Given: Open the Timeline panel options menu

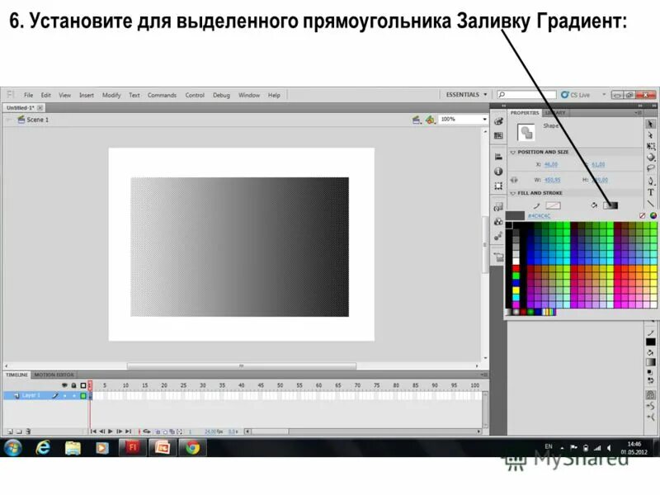Looking at the screenshot, I should (x=484, y=375).
